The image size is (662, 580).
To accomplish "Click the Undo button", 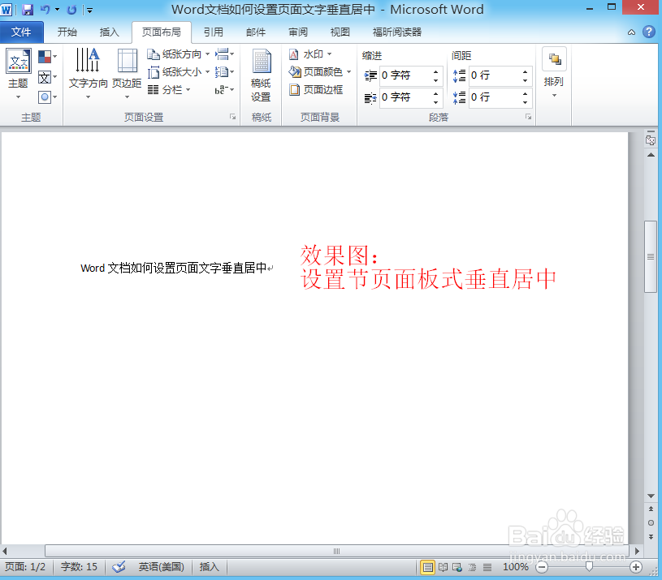I will (x=45, y=8).
